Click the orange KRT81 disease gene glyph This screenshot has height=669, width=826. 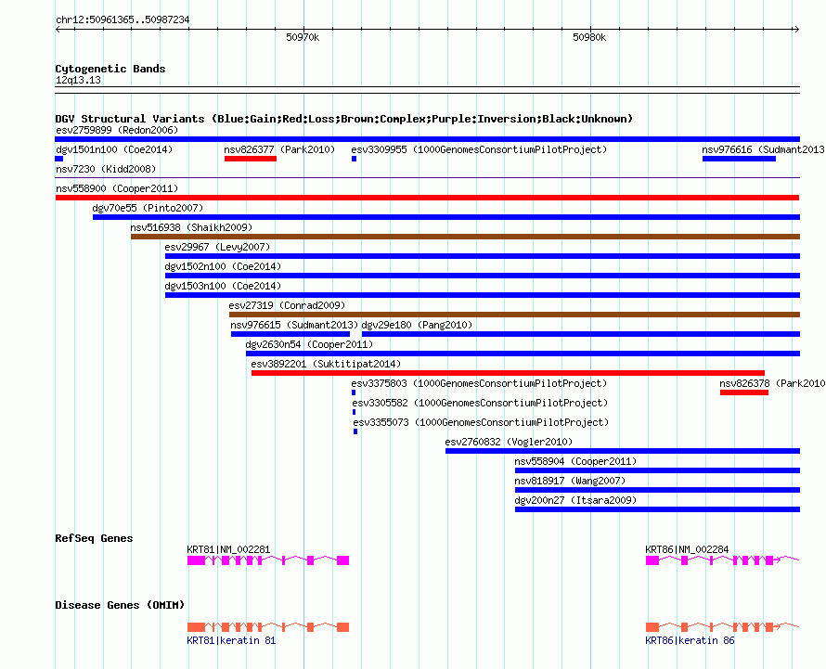point(268,627)
